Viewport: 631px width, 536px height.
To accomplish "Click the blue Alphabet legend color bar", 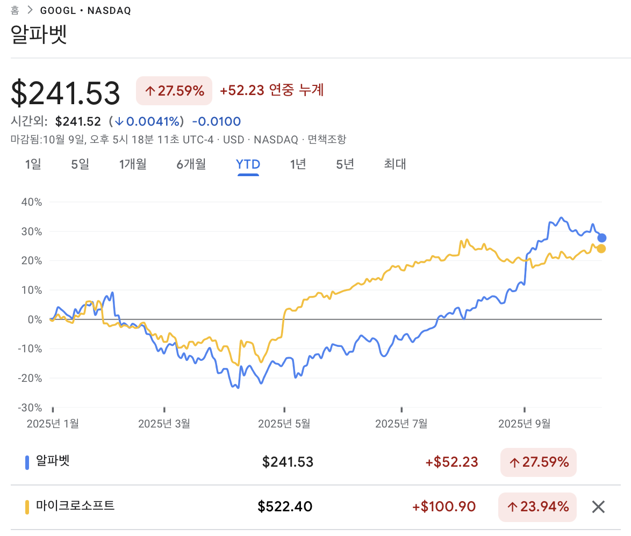I will click(x=27, y=462).
